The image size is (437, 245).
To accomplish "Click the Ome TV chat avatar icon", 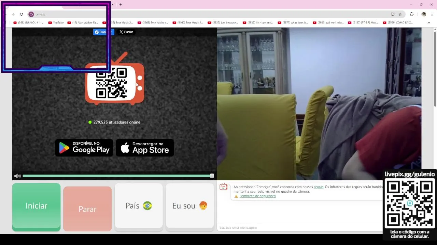I will 223,186.
